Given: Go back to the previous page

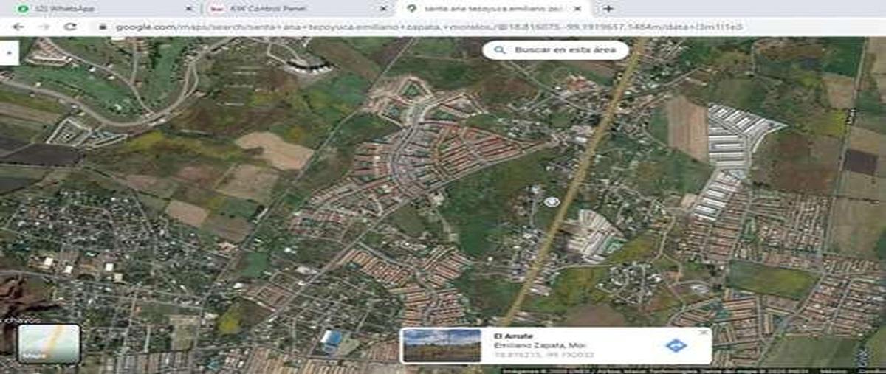Looking at the screenshot, I should pos(18,27).
